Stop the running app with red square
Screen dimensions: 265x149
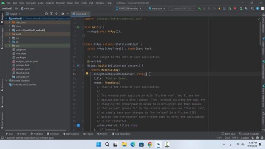[235, 8]
